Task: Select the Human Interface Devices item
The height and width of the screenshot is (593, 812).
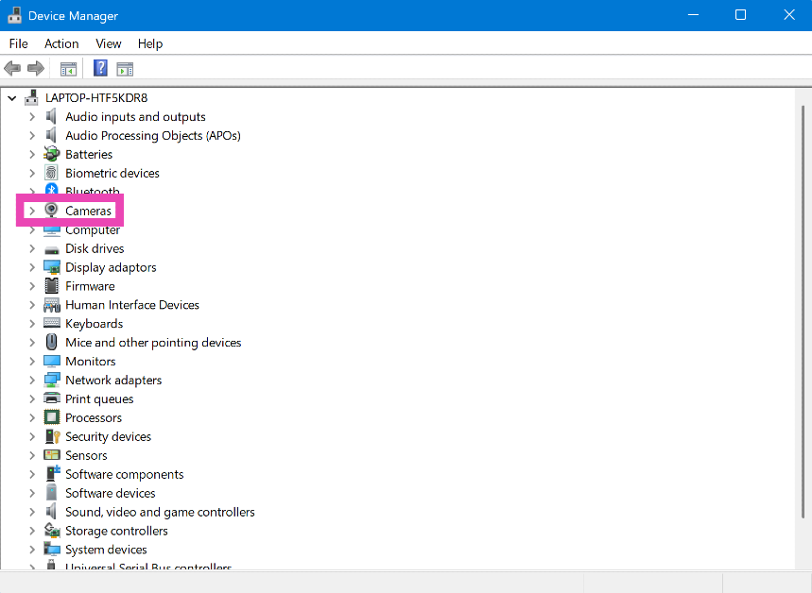Action: [131, 305]
